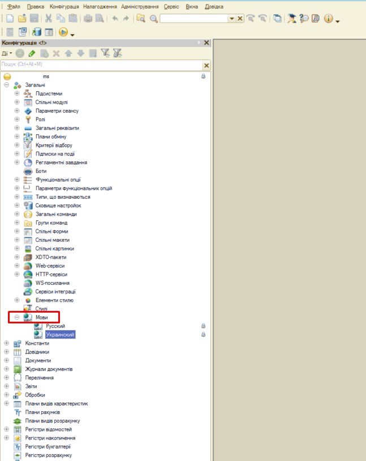Screen dimensions: 366x461
Task: Expand the Підсистеми node
Action: [x=17, y=93]
